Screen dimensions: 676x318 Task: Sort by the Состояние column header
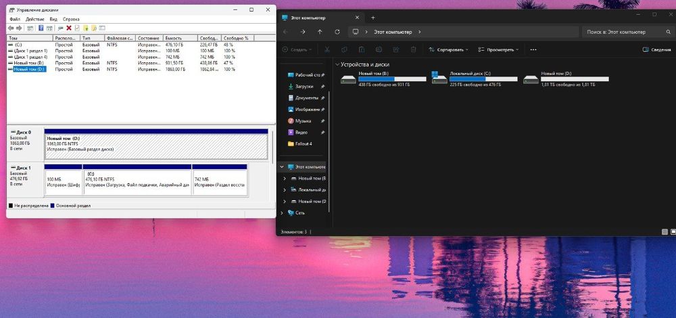[x=149, y=39]
